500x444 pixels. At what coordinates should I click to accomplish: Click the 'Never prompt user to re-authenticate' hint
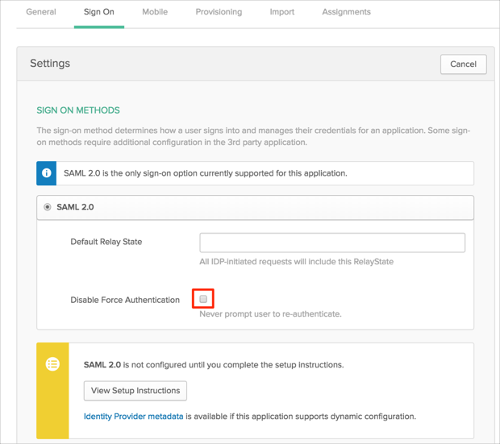click(x=270, y=313)
